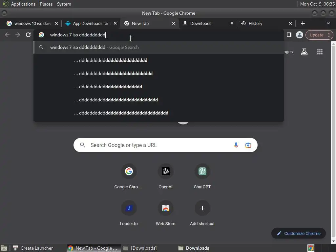Click the page vertical scrollbar down arrow
The width and height of the screenshot is (336, 252).
333,241
